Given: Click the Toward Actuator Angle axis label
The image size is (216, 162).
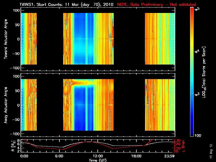Looking at the screenshot, I should click(x=5, y=39).
